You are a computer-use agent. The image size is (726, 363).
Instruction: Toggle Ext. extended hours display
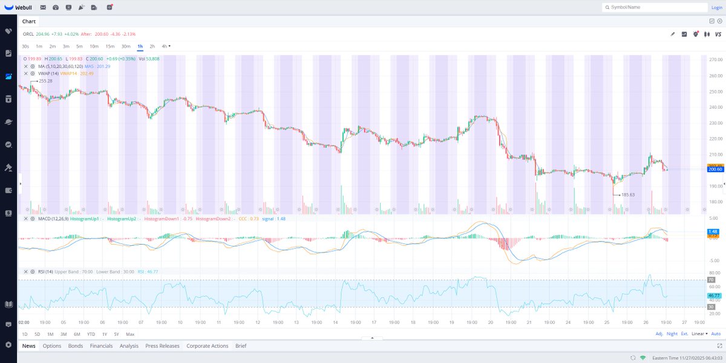(x=685, y=334)
